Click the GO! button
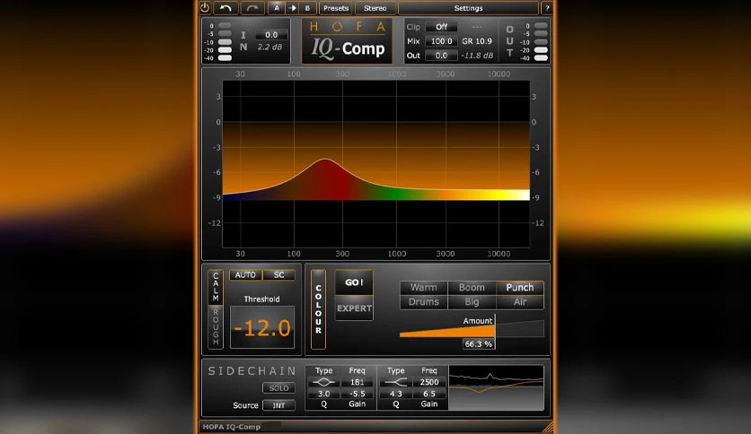 [354, 282]
